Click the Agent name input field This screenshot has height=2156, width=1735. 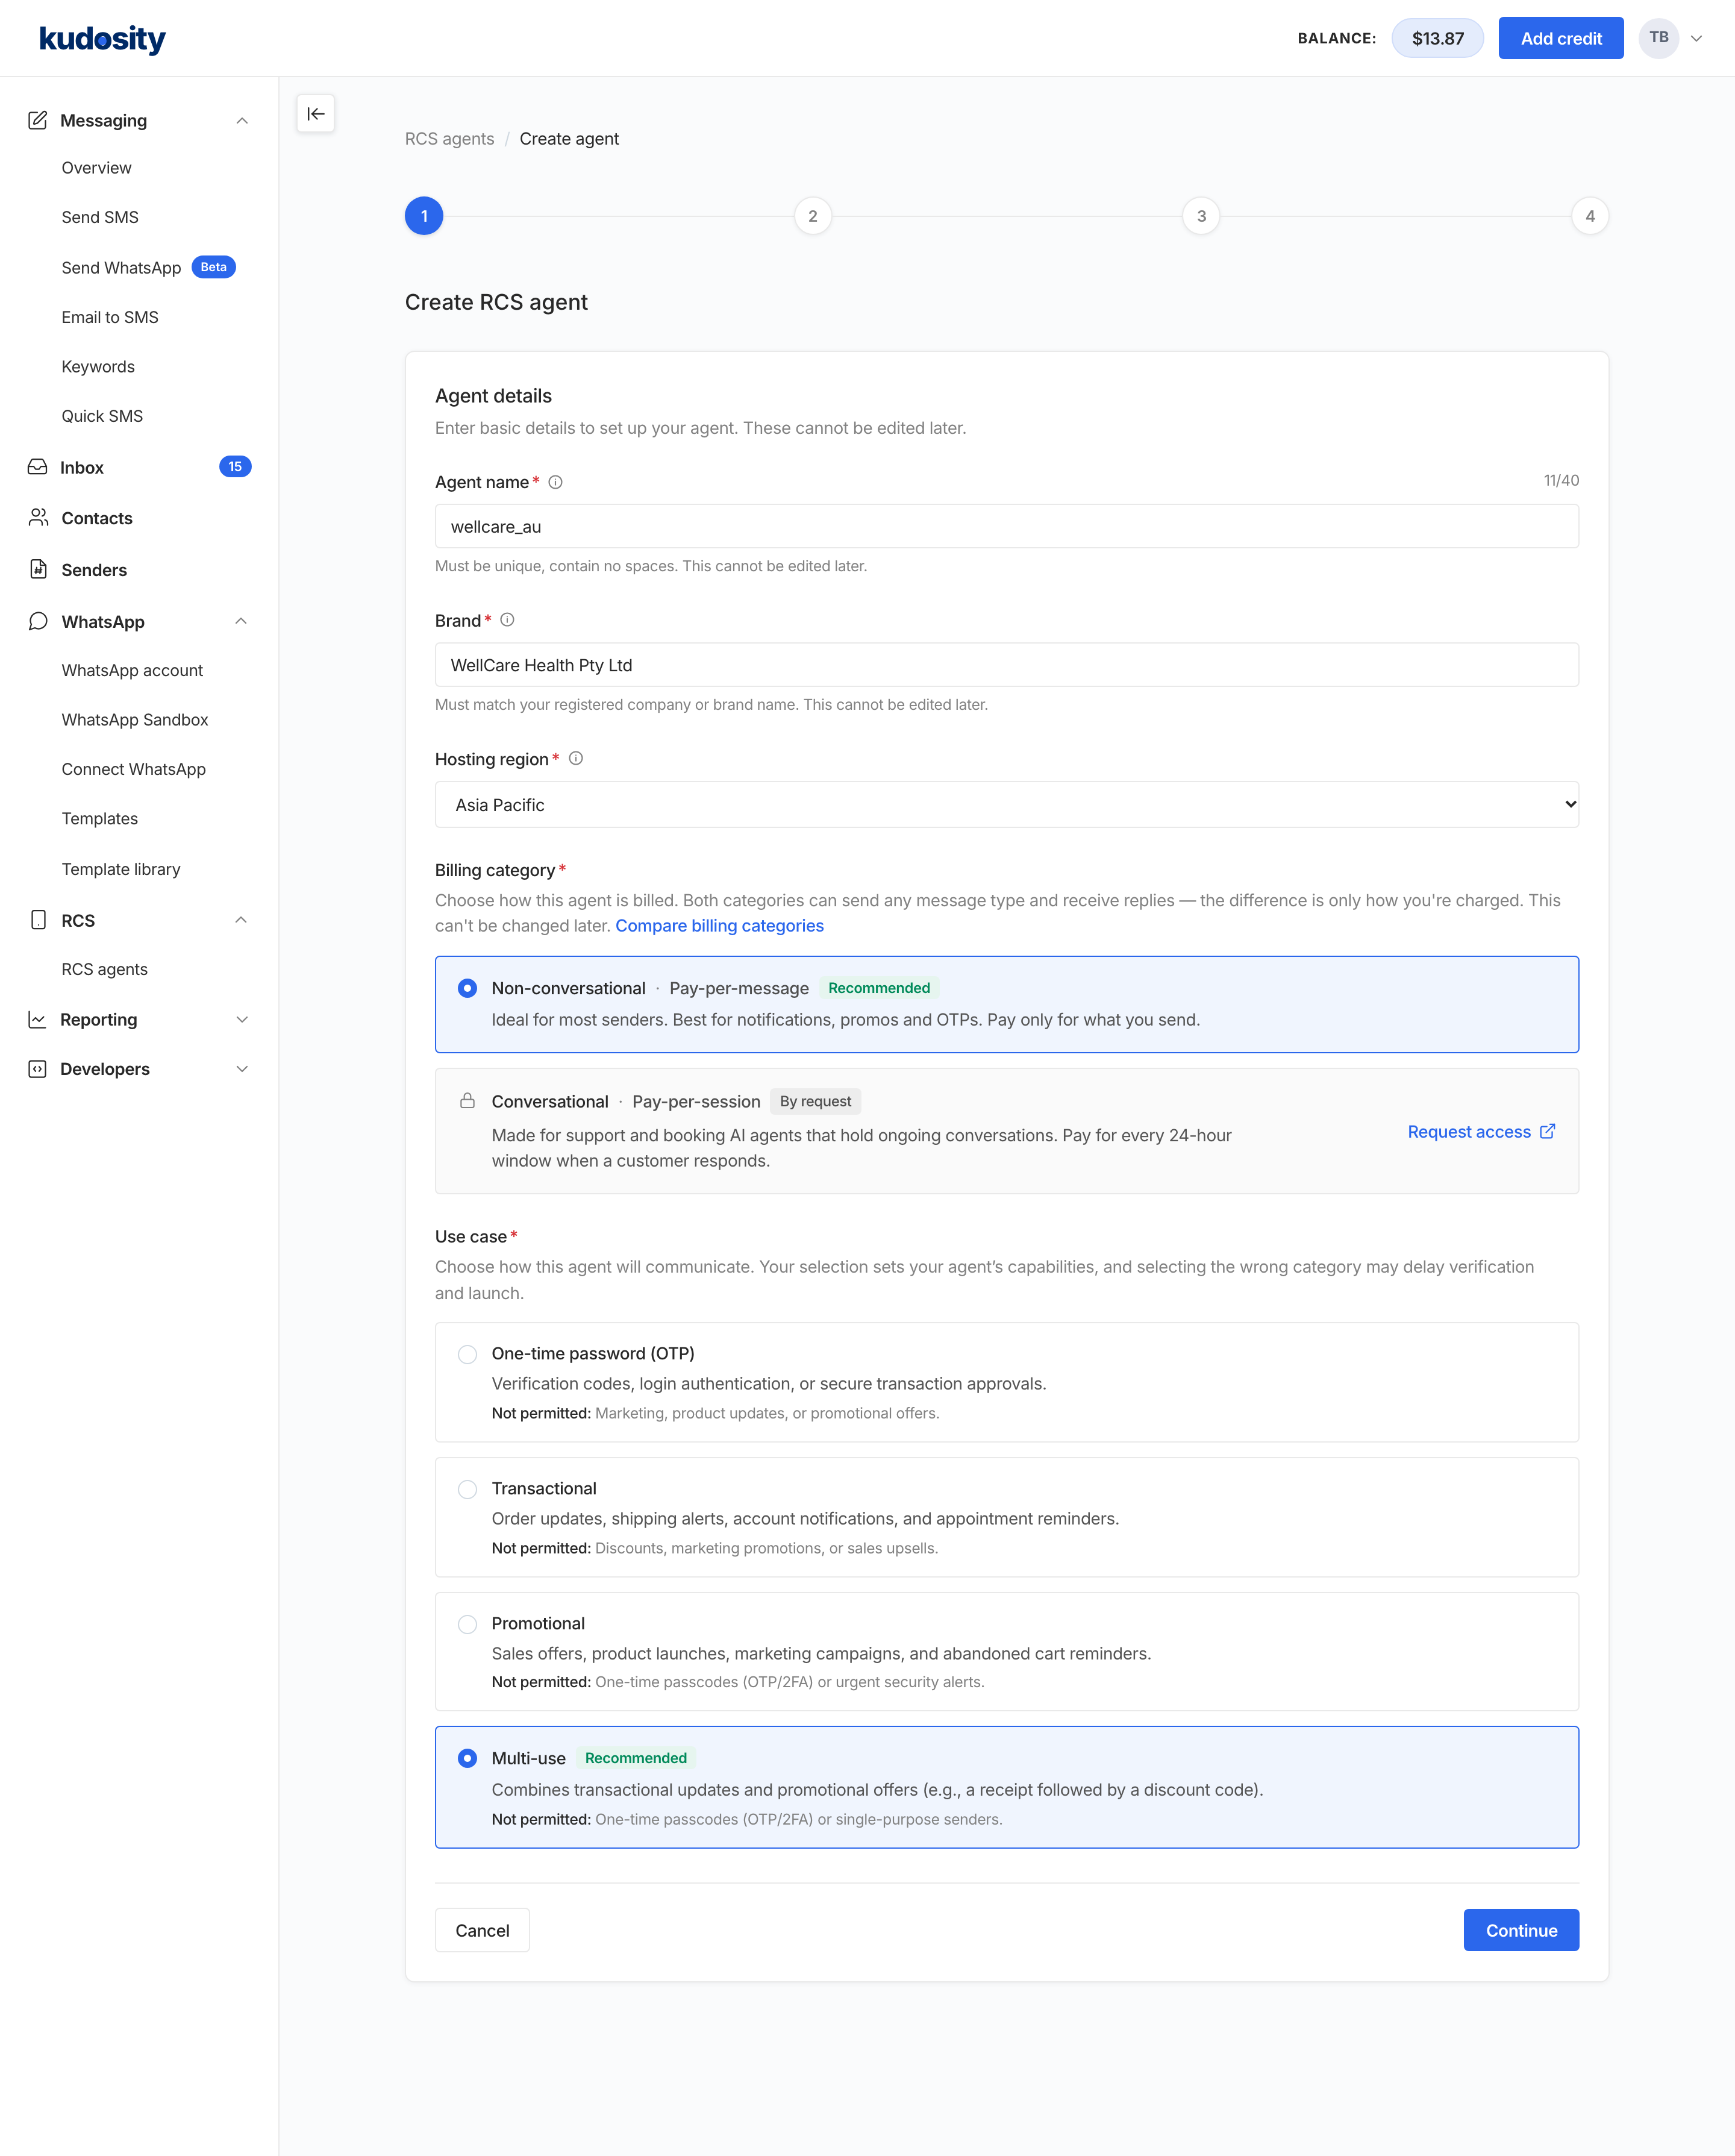point(1006,526)
